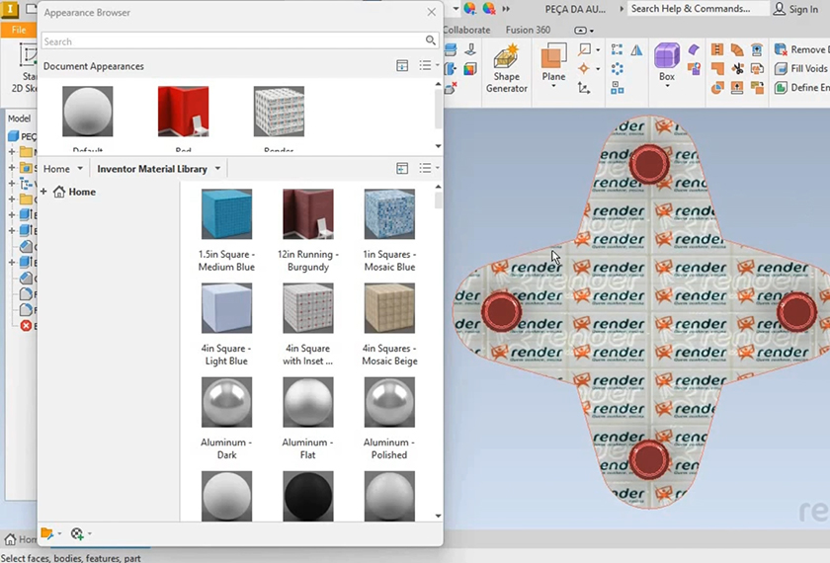Viewport: 830px width, 563px height.
Task: Select the Box primitive tool
Action: click(667, 57)
